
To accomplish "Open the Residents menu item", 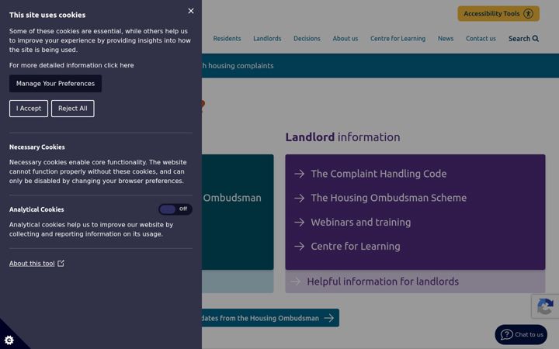I will [227, 39].
